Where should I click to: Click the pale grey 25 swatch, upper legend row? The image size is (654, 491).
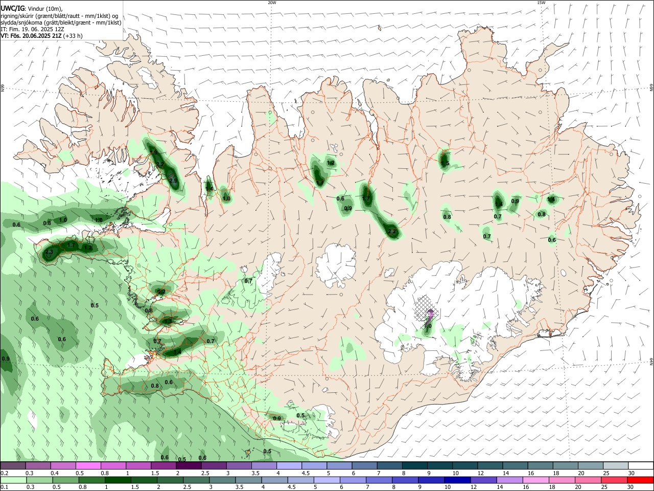(615, 466)
